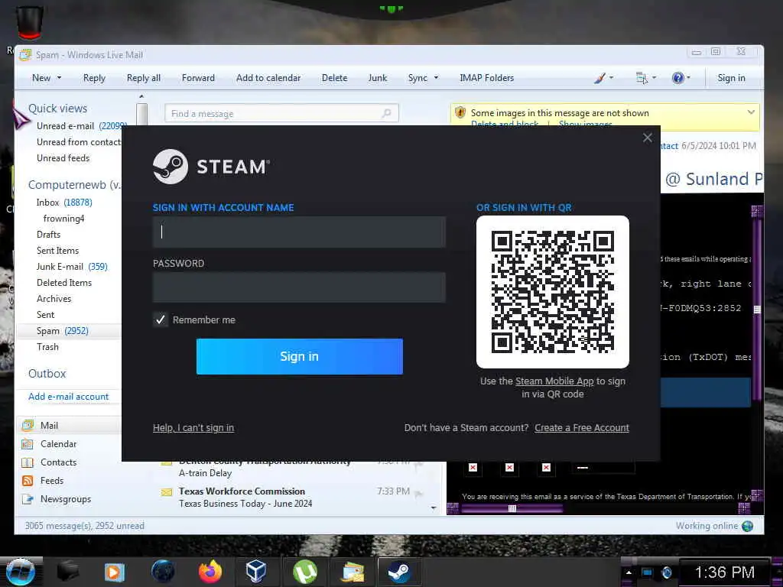Click the email body horizontal scrollbar thumb

pyautogui.click(x=512, y=508)
